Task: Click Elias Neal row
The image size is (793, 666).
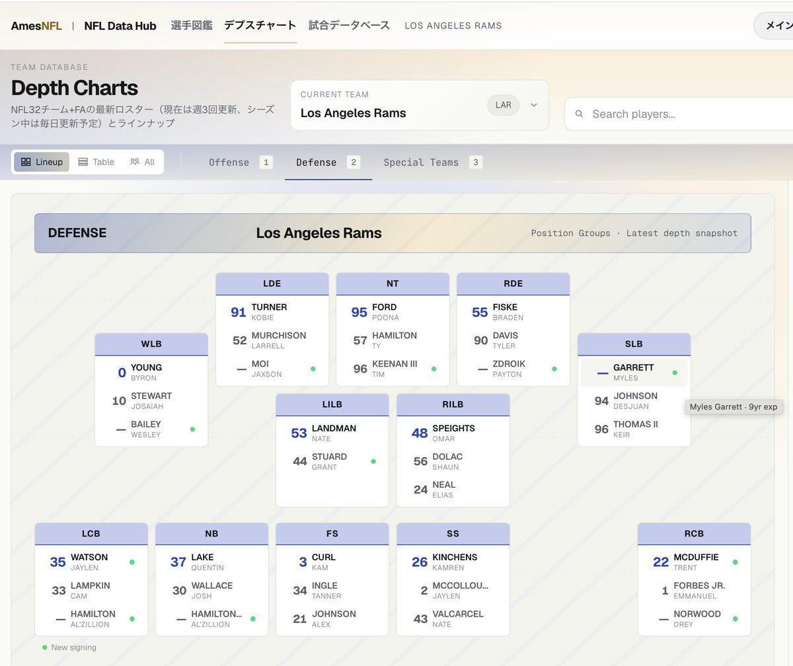Action: (x=453, y=490)
